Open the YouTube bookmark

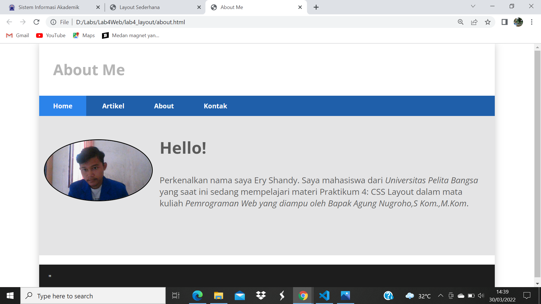coord(50,35)
